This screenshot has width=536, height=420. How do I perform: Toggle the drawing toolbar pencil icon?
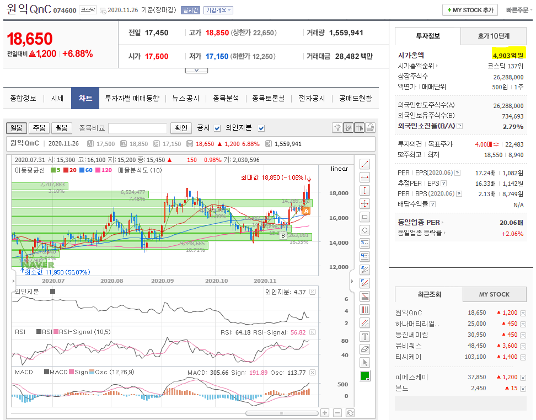pos(349,128)
